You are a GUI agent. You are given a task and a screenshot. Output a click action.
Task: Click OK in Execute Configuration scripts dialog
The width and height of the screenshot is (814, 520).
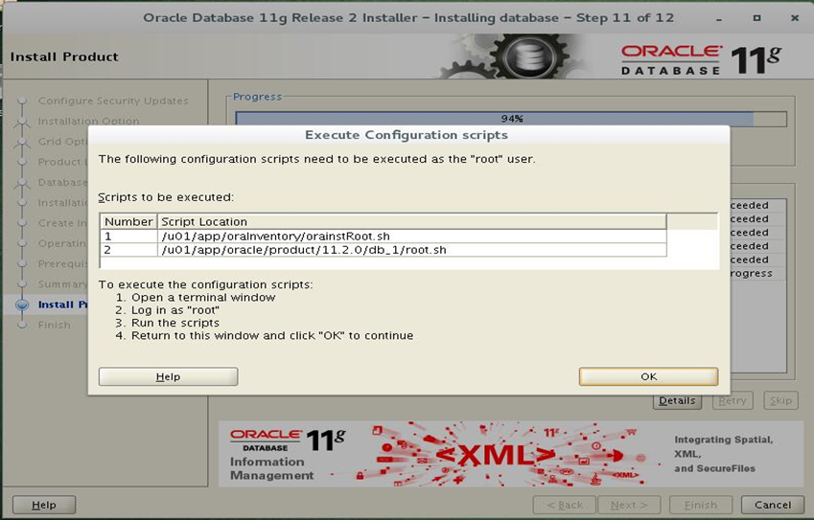coord(648,376)
